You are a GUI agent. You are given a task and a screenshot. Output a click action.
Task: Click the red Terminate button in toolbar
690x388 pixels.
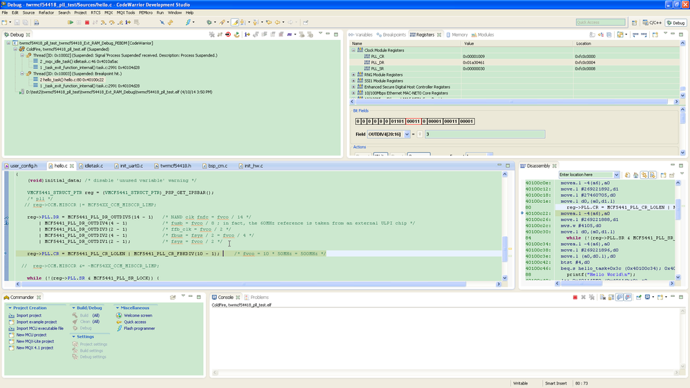(x=87, y=22)
